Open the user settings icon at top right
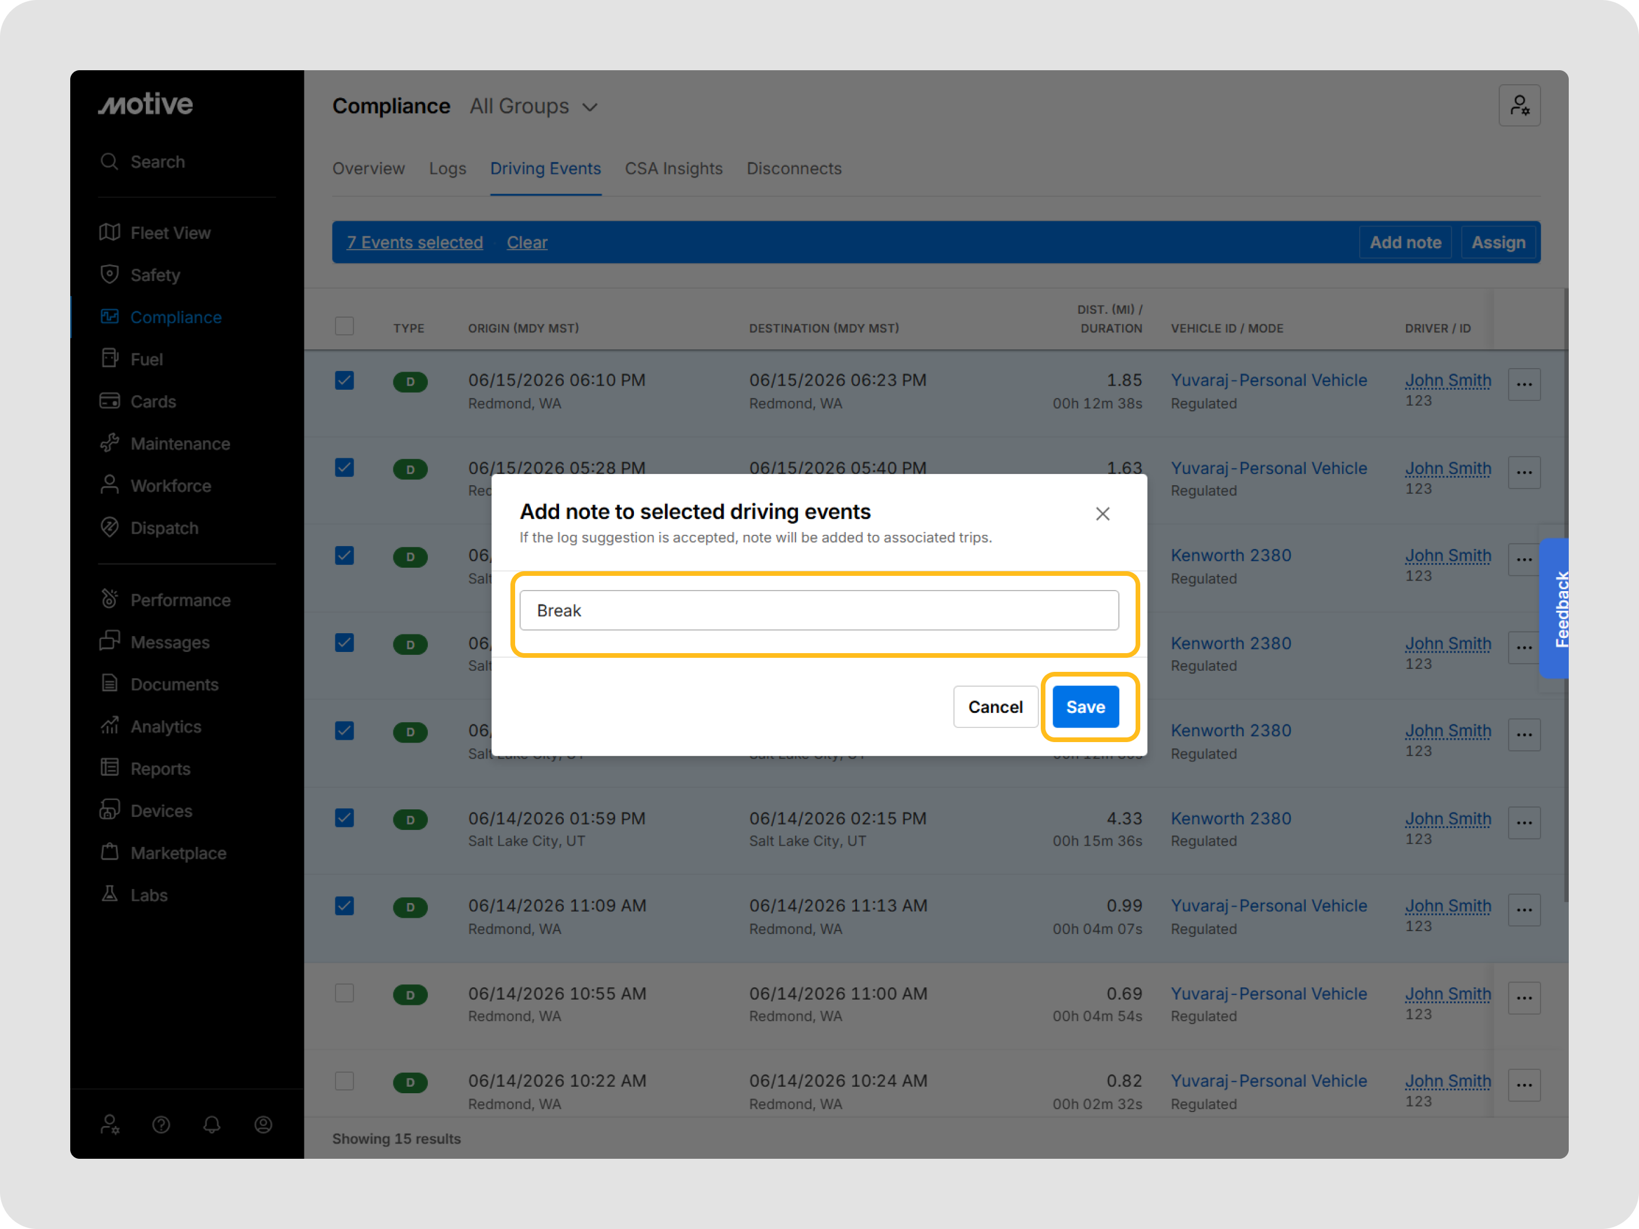The image size is (1639, 1229). (1519, 106)
